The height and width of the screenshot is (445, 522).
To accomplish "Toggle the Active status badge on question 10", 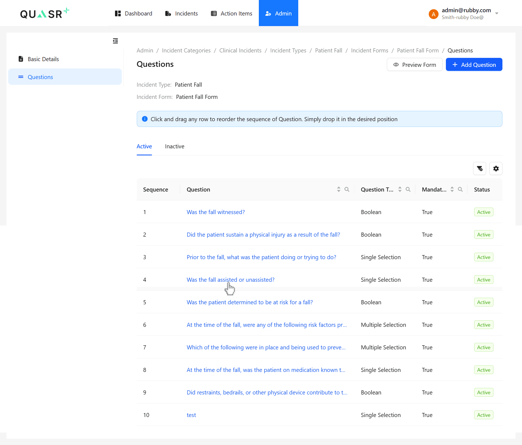I will 483,415.
